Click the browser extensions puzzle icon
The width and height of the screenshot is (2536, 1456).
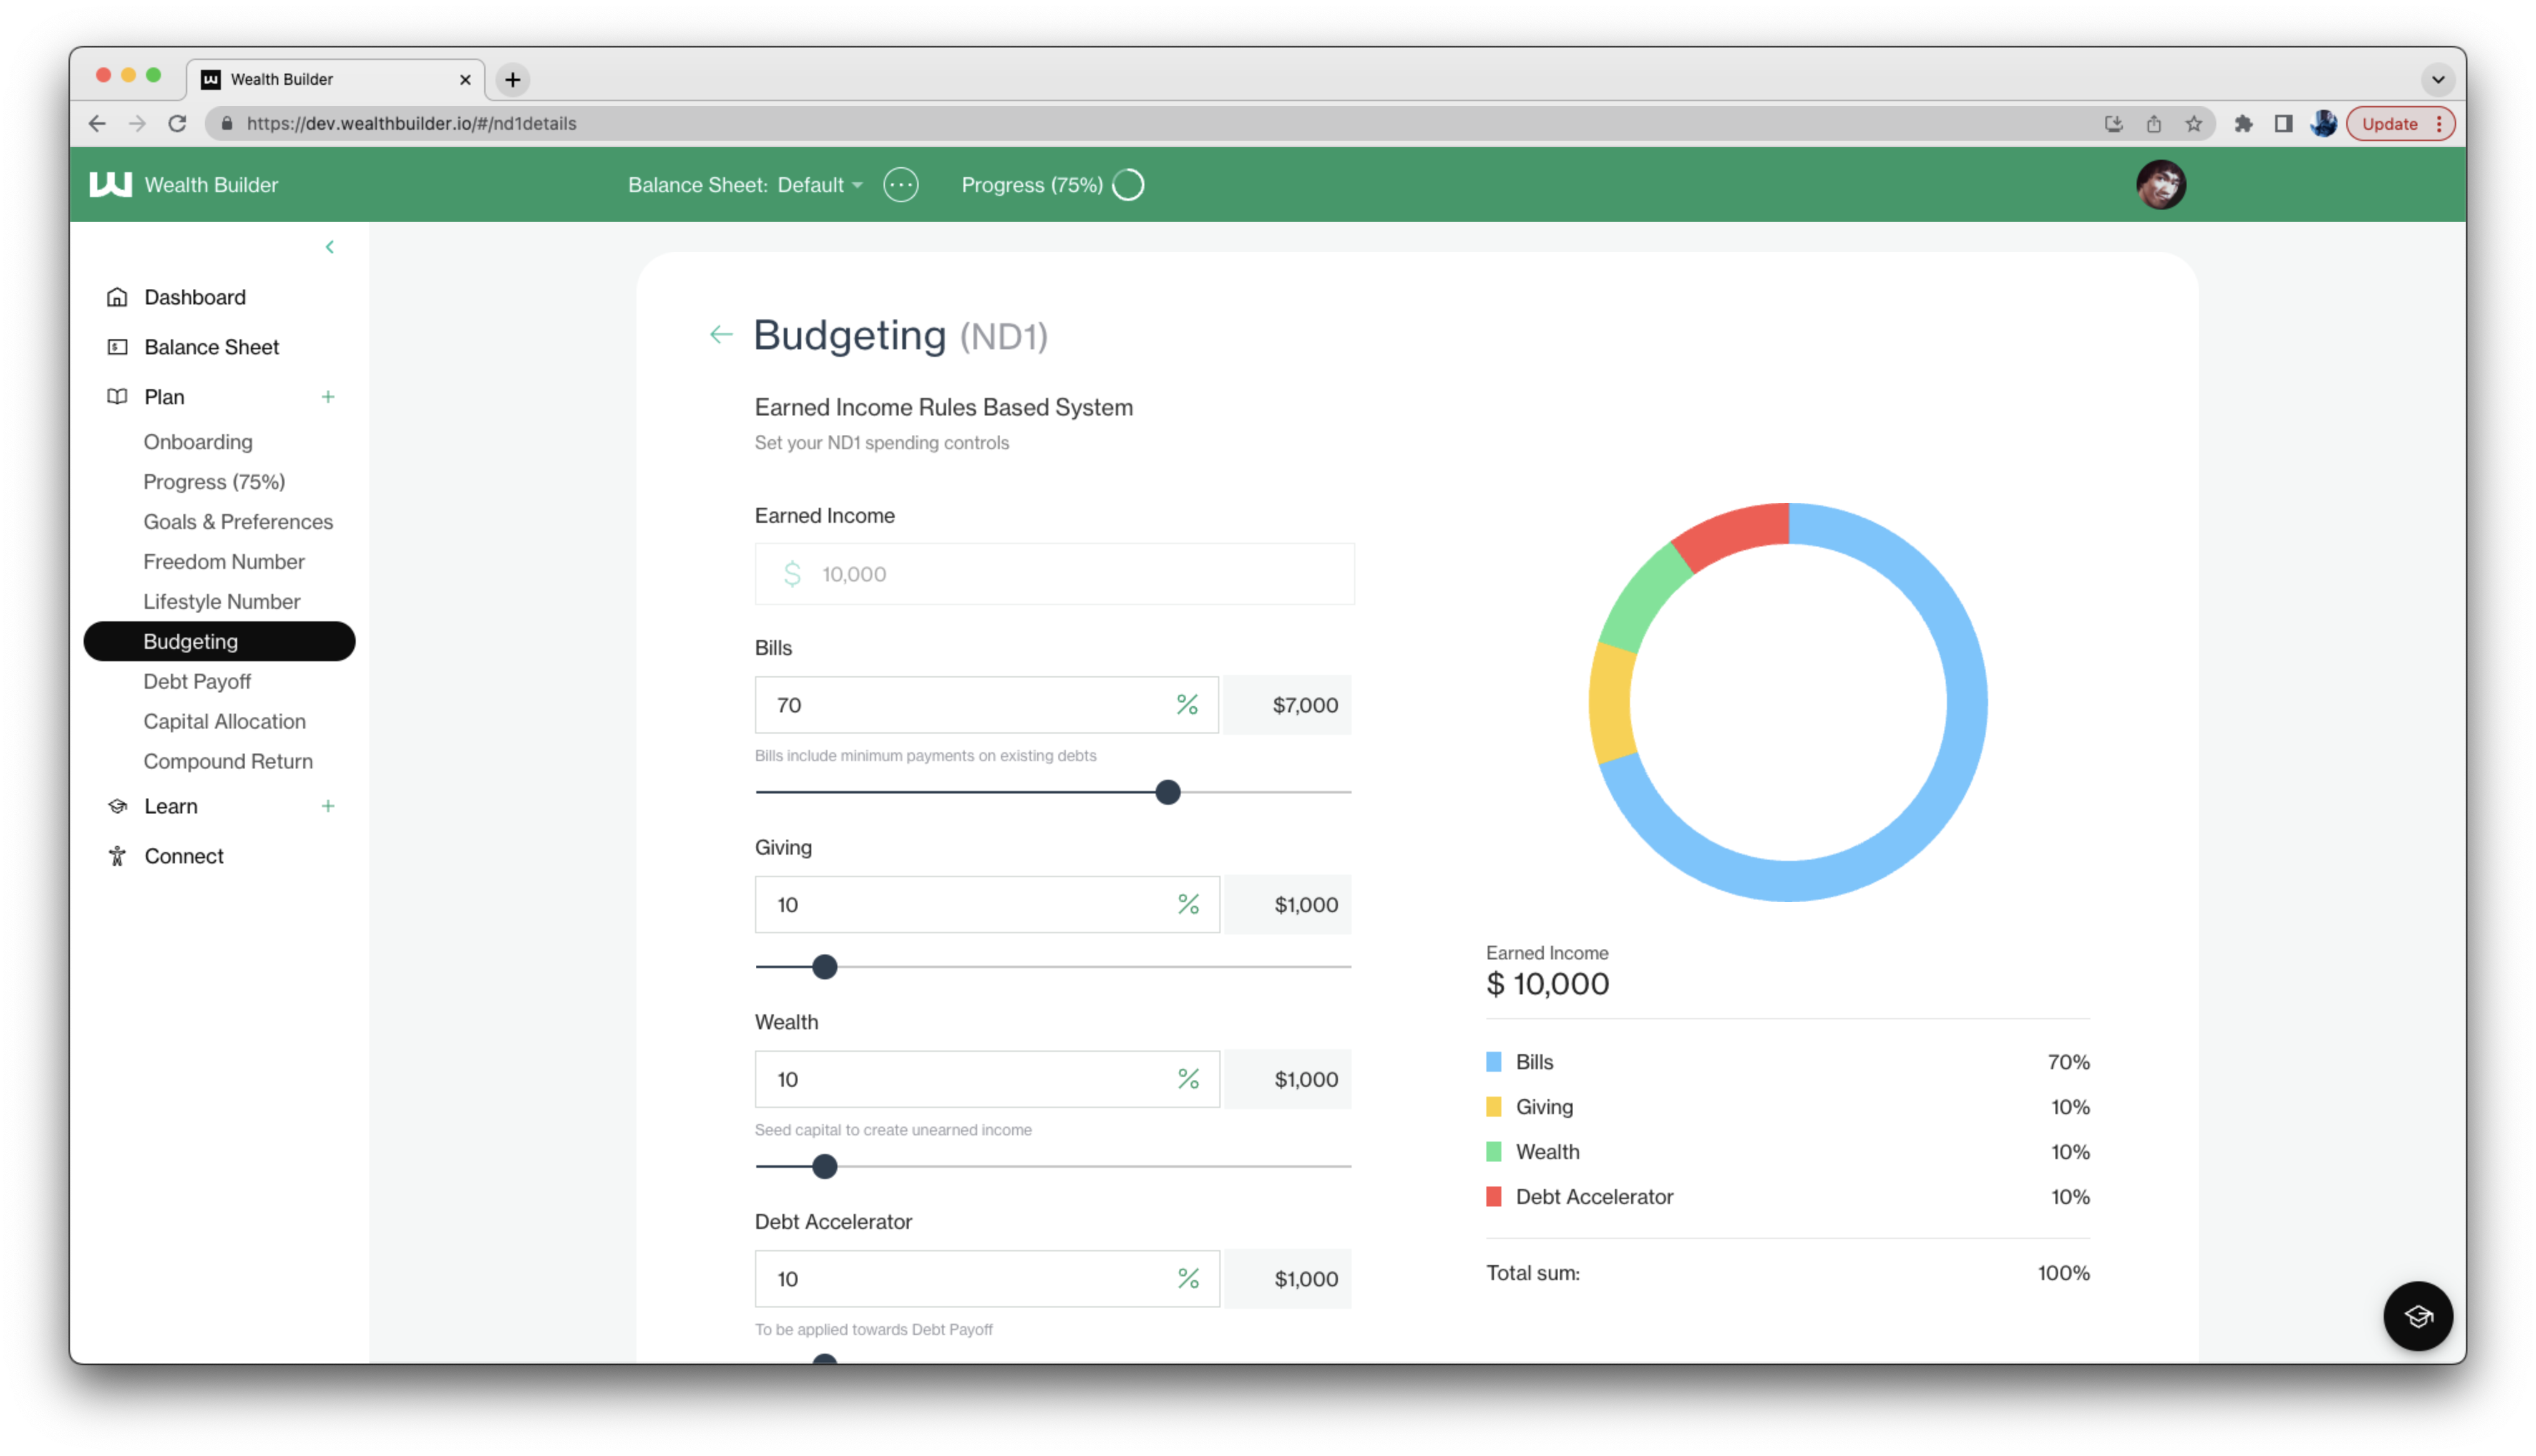pyautogui.click(x=2243, y=124)
